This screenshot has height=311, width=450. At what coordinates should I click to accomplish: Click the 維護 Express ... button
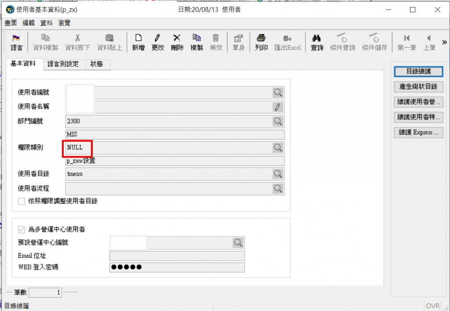pos(418,132)
